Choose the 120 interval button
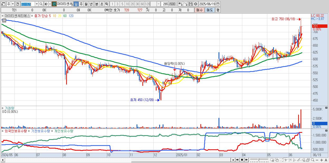The height and width of the screenshot is (163, 329). click(147, 4)
